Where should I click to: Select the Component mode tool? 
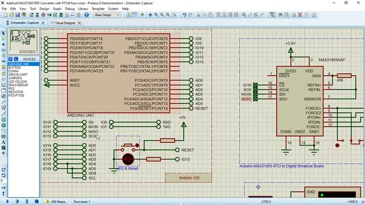tap(3, 39)
